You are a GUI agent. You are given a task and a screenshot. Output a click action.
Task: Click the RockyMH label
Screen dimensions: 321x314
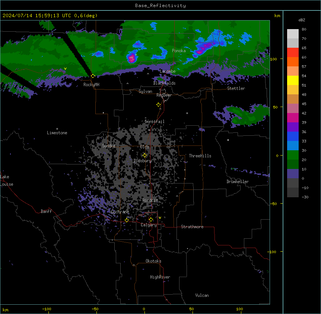[91, 85]
